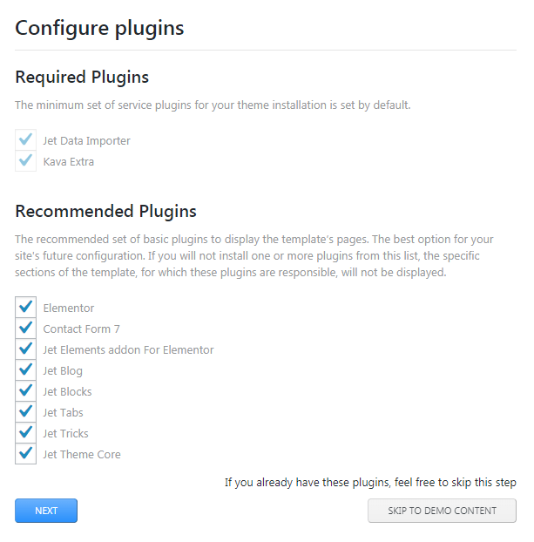Viewport: 534px width, 542px height.
Task: Deselect the Jet Blocks checkbox
Action: click(x=25, y=391)
